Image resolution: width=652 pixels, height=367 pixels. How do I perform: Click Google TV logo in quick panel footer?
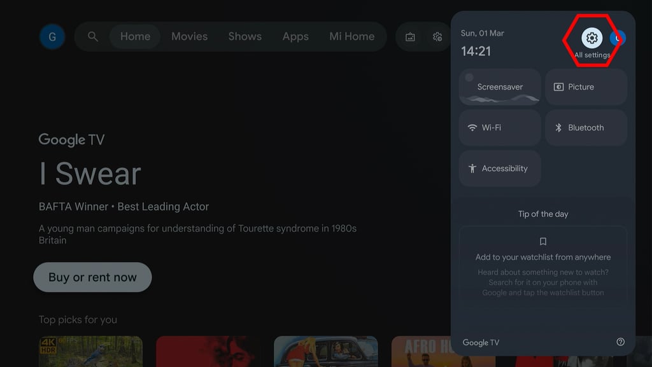481,342
